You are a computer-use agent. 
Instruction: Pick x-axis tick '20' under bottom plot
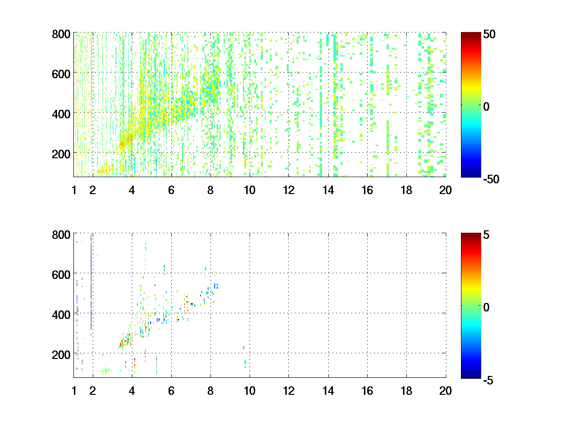point(446,391)
